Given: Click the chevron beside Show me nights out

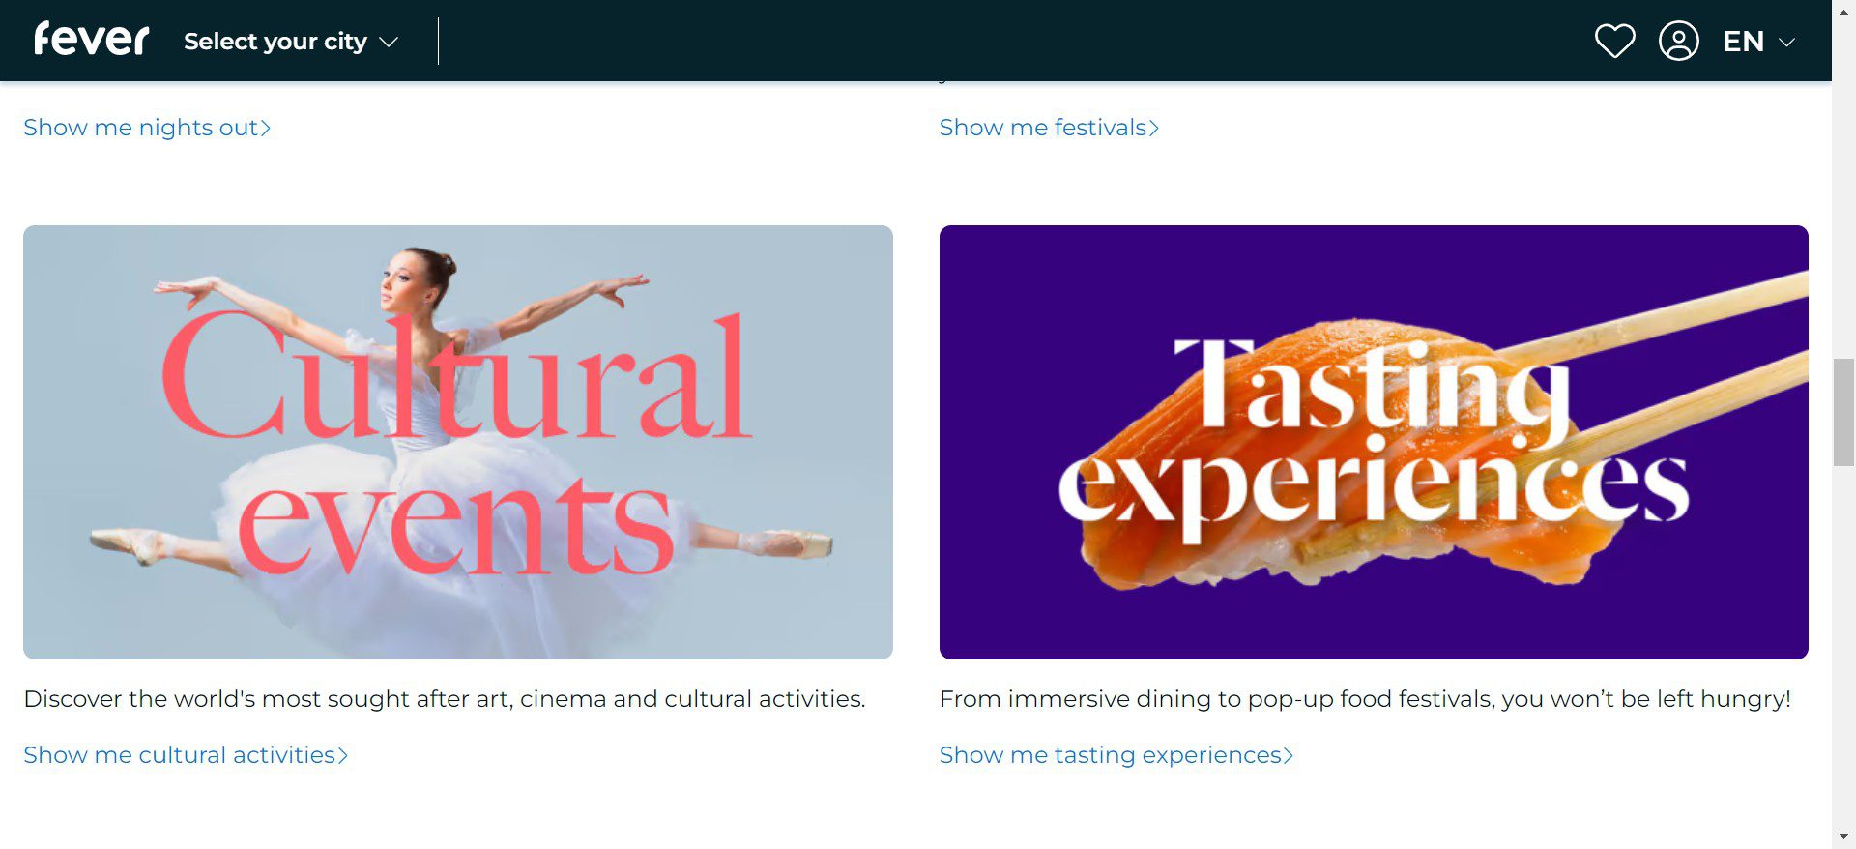Looking at the screenshot, I should 266,128.
